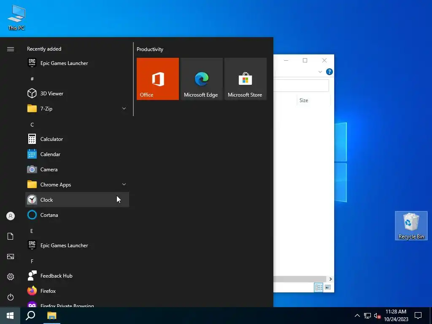Open the Office tile

pos(158,79)
